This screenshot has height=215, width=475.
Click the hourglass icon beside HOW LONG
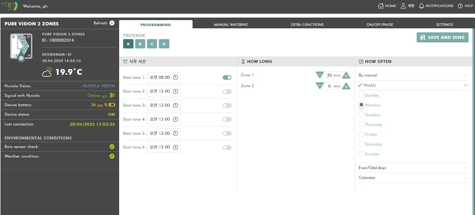point(243,62)
